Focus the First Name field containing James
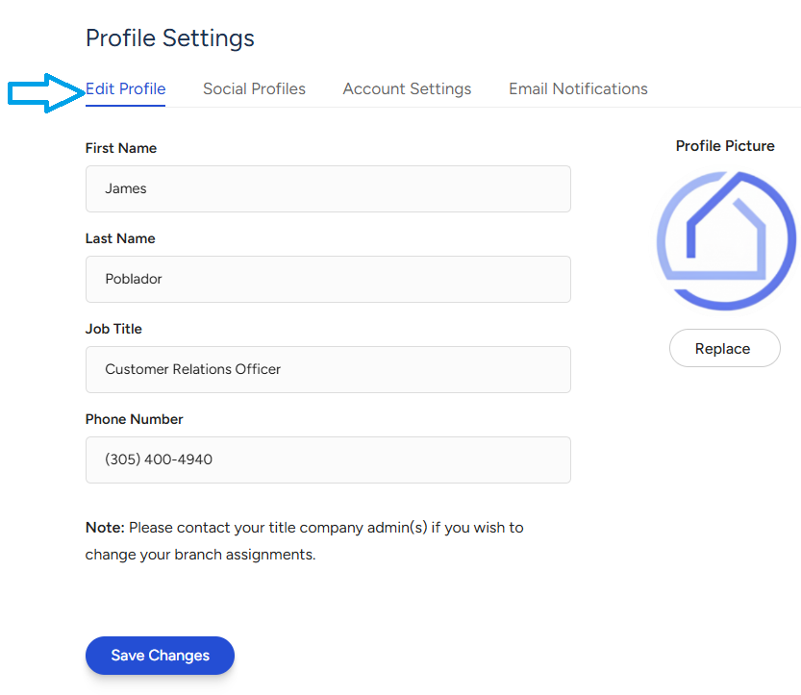This screenshot has width=801, height=695. [328, 189]
